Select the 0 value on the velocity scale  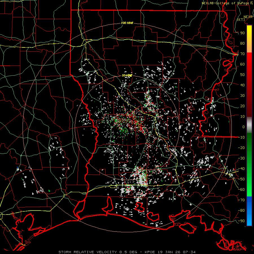pyautogui.click(x=244, y=127)
